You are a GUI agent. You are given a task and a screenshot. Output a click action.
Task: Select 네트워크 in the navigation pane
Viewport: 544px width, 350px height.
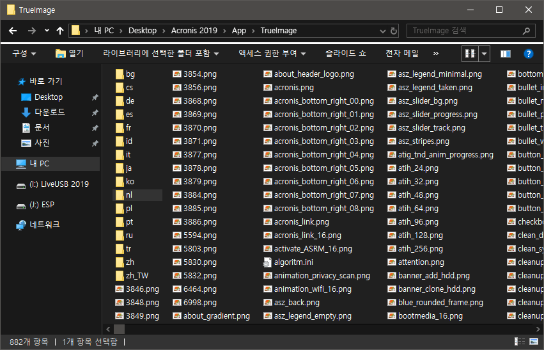[x=44, y=225]
